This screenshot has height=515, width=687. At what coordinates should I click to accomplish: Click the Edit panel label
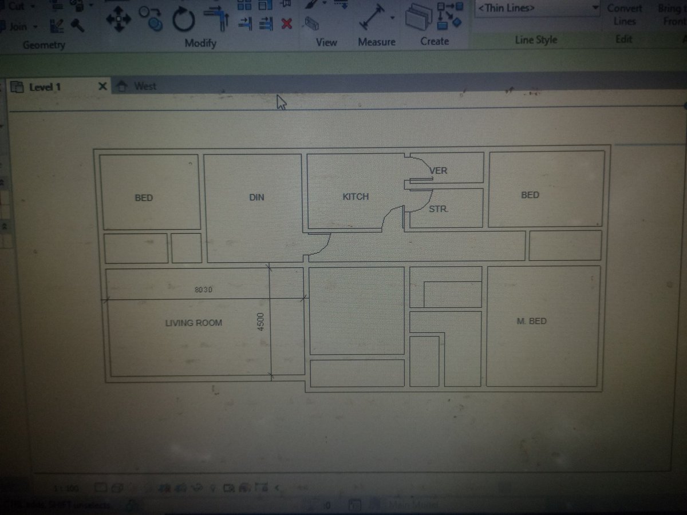(x=623, y=39)
